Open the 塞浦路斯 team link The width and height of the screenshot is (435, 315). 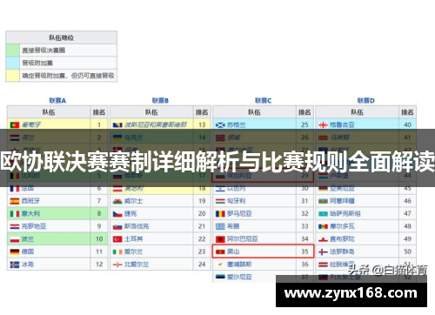point(239,265)
